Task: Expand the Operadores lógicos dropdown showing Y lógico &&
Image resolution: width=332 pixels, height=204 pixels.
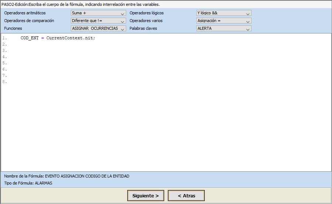Action: tap(224, 13)
